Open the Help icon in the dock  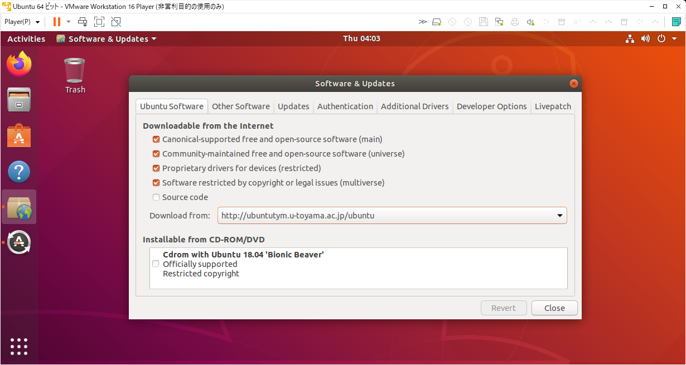click(19, 172)
